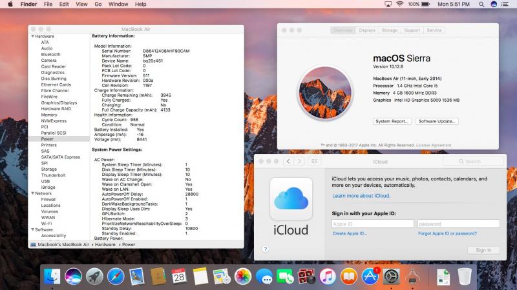Viewport: 517px width, 290px height.
Task: Open Notes from the Dock
Action: coord(200,276)
